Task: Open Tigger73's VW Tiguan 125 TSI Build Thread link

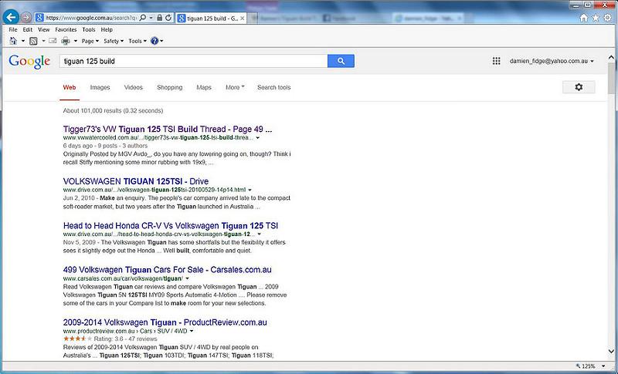Action: point(168,129)
